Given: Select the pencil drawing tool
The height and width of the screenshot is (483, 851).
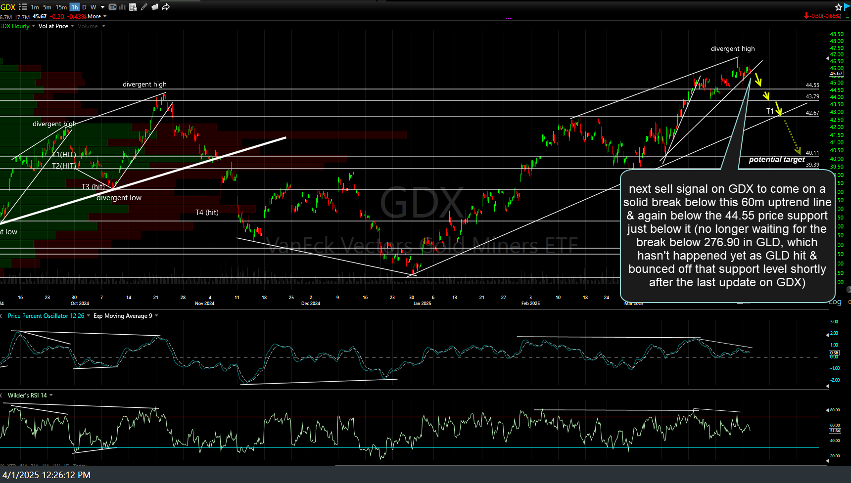Looking at the screenshot, I should pos(144,7).
